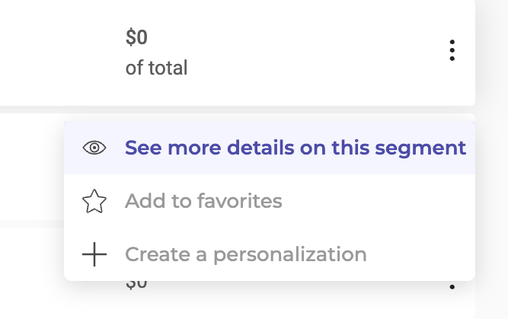Click the eye icon in the popup menu
This screenshot has height=319, width=508.
coord(94,148)
